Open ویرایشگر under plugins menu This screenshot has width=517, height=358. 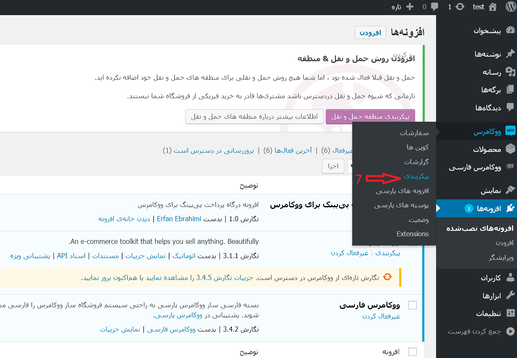point(501,258)
